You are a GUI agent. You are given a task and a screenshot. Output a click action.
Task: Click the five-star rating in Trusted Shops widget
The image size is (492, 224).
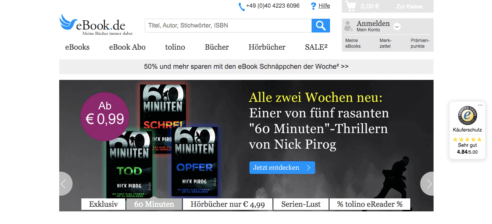click(x=467, y=140)
